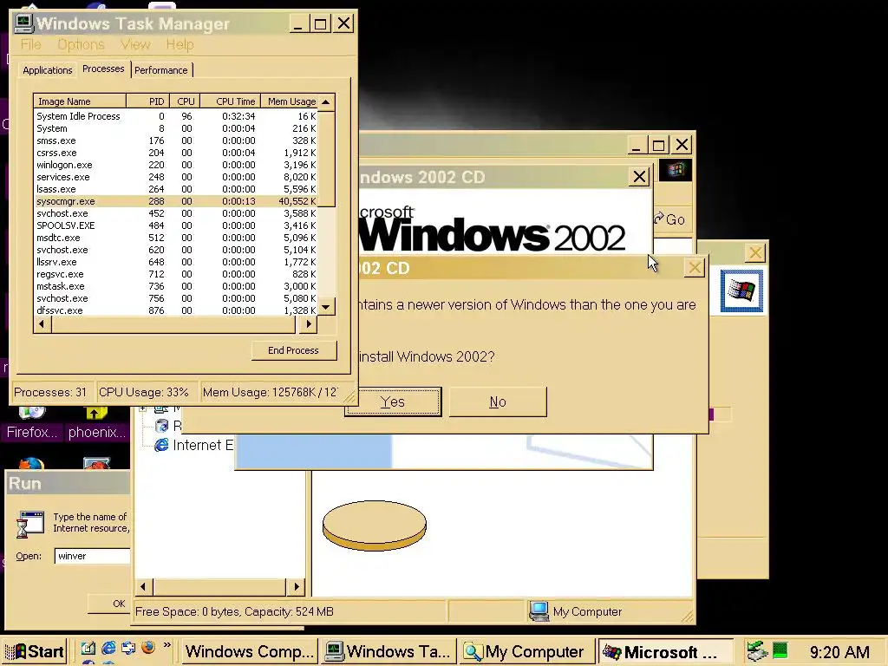
Task: Select the Processes tab
Action: click(x=103, y=69)
